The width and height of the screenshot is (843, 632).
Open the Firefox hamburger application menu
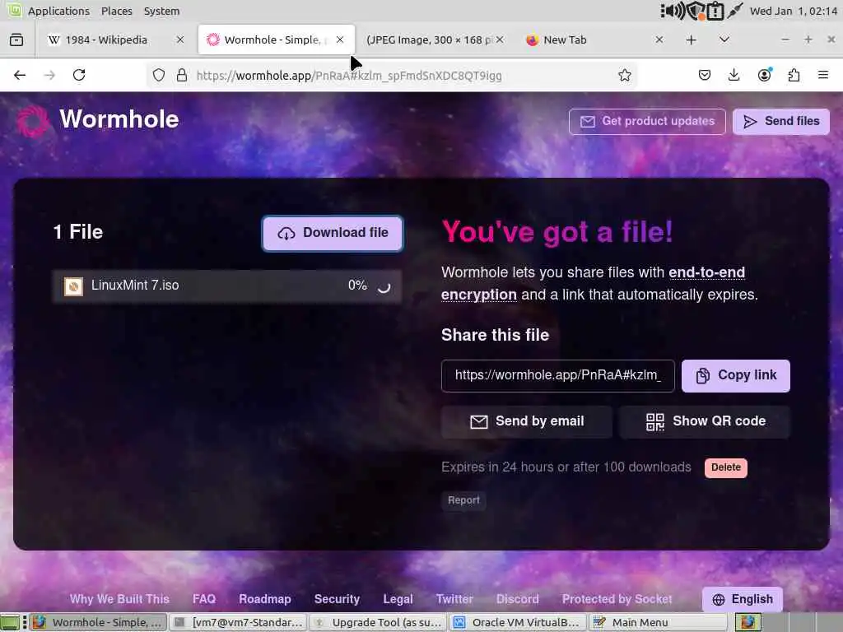coord(823,75)
